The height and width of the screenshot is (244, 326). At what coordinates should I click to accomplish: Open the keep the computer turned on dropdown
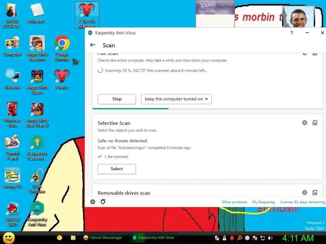pyautogui.click(x=176, y=99)
